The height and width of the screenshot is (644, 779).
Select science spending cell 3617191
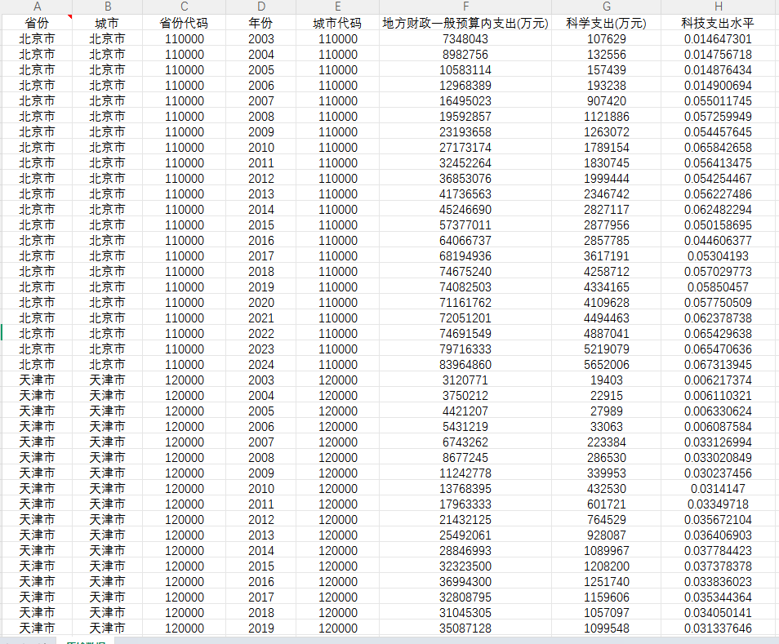click(x=607, y=255)
